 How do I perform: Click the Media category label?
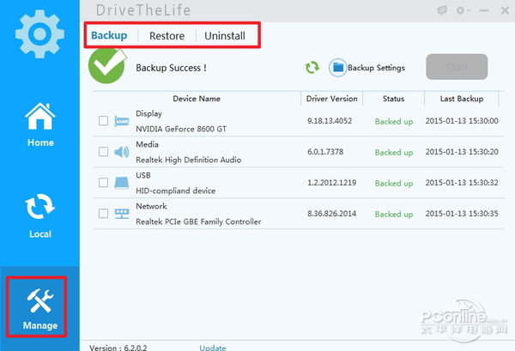(x=147, y=144)
